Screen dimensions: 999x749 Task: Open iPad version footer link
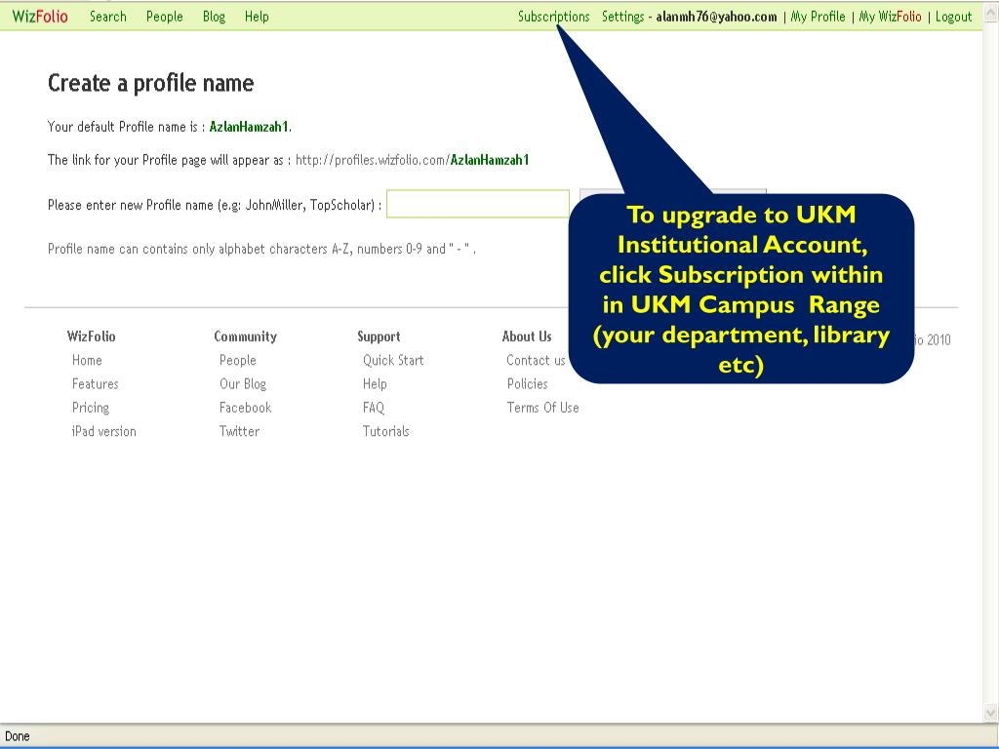point(103,431)
